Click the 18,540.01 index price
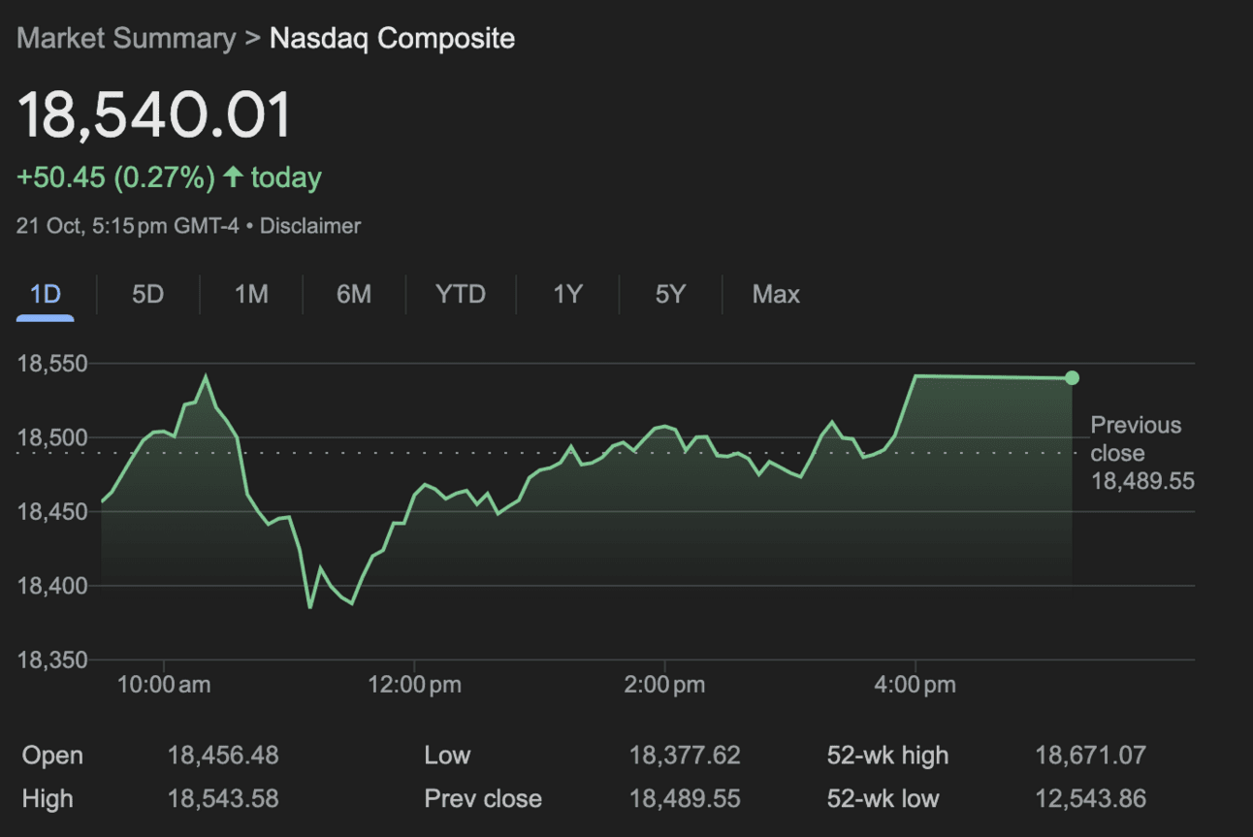 (x=155, y=114)
